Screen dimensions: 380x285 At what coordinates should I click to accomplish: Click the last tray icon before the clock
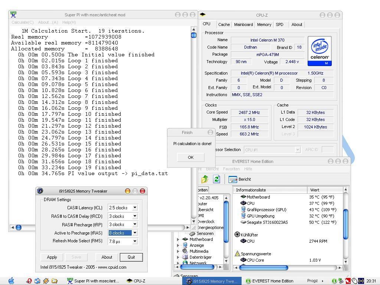(x=361, y=281)
